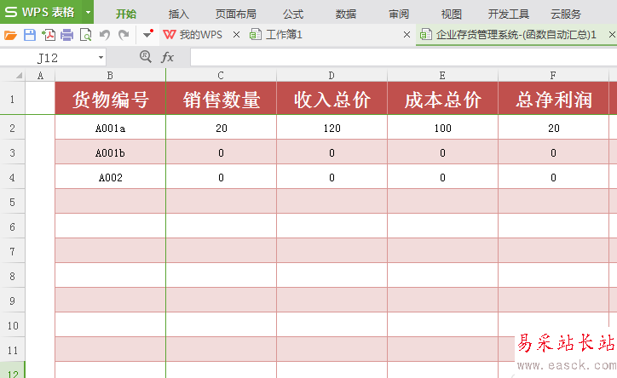Open the 审阅 ribbon tab
The height and width of the screenshot is (378, 617).
pyautogui.click(x=399, y=14)
